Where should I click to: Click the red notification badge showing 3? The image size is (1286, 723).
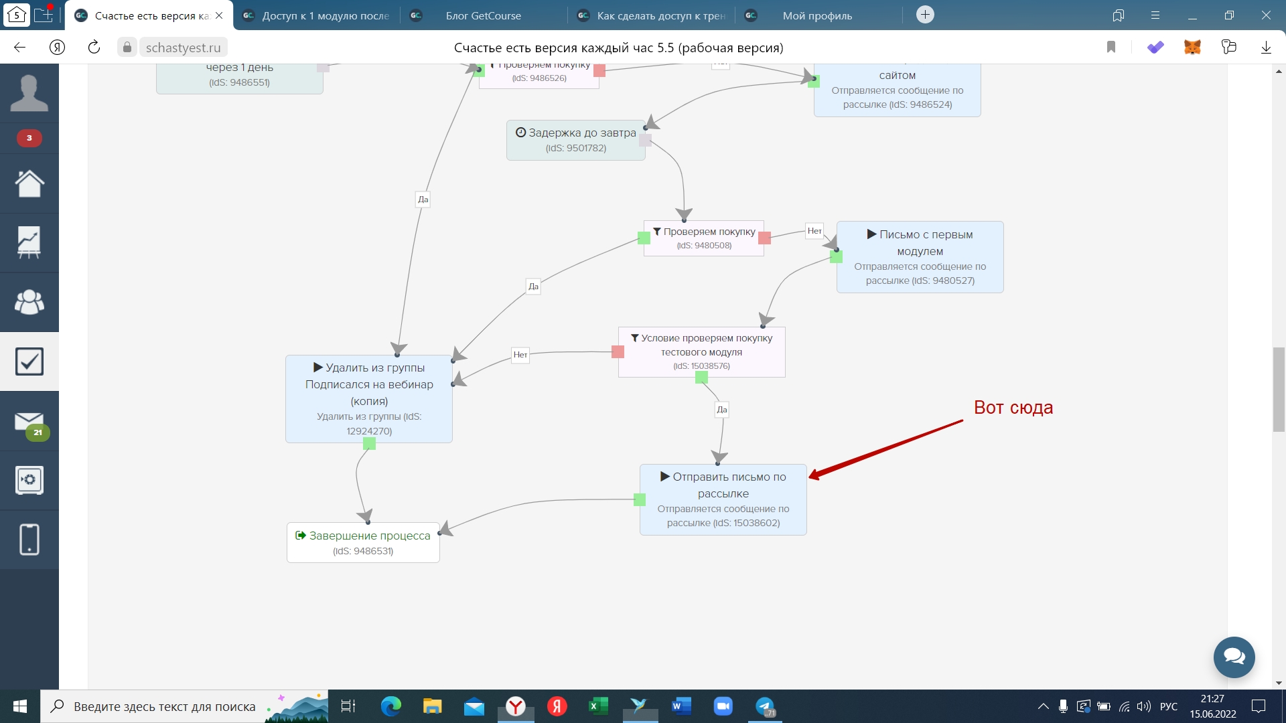point(29,138)
